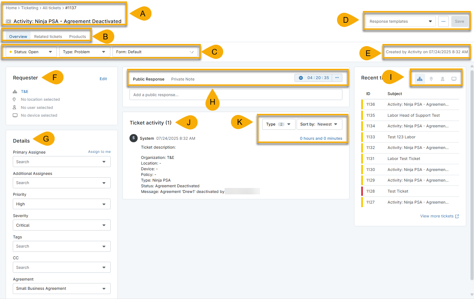Open timer more options ellipsis
This screenshot has height=299, width=474.
click(337, 78)
